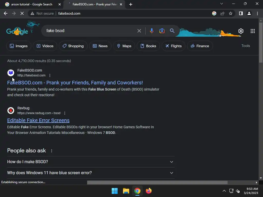Open the network status tray icon

click(x=231, y=191)
